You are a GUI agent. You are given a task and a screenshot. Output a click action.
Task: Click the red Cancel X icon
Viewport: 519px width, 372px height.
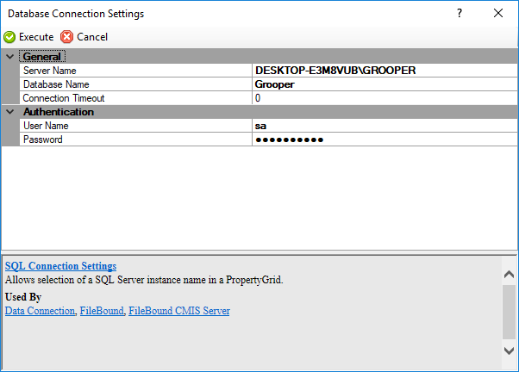pyautogui.click(x=67, y=37)
